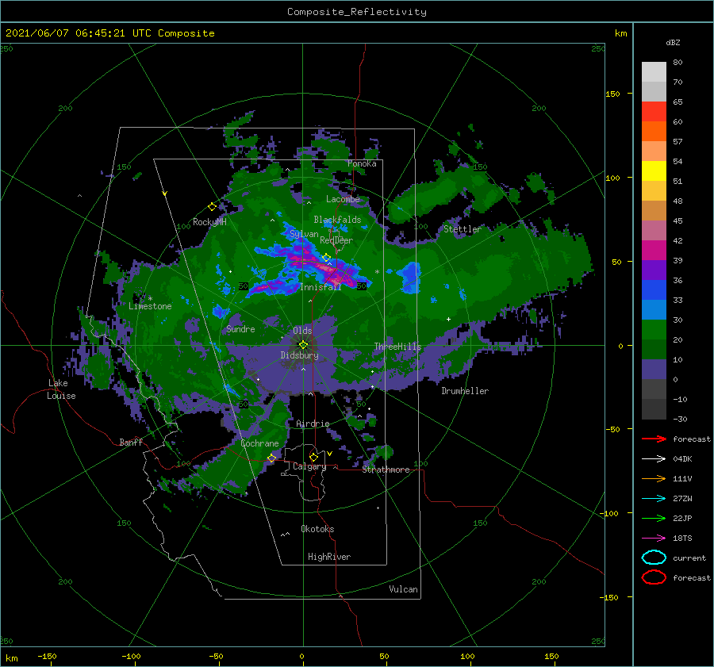Pick the red 60-65 dBZ color swatch

(x=654, y=112)
